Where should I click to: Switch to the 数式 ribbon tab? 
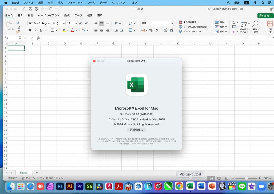click(x=67, y=15)
